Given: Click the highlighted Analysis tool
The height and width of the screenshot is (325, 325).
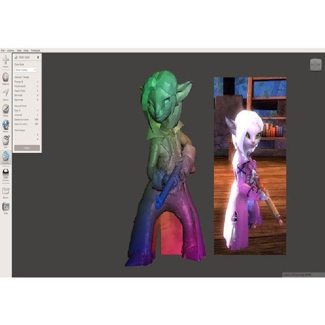Looking at the screenshot, I should 6,156.
